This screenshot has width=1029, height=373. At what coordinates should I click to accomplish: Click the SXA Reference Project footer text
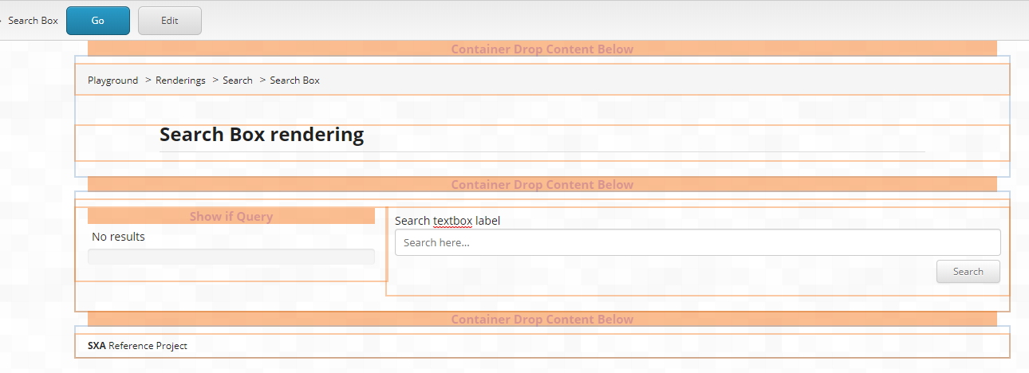[x=137, y=346]
